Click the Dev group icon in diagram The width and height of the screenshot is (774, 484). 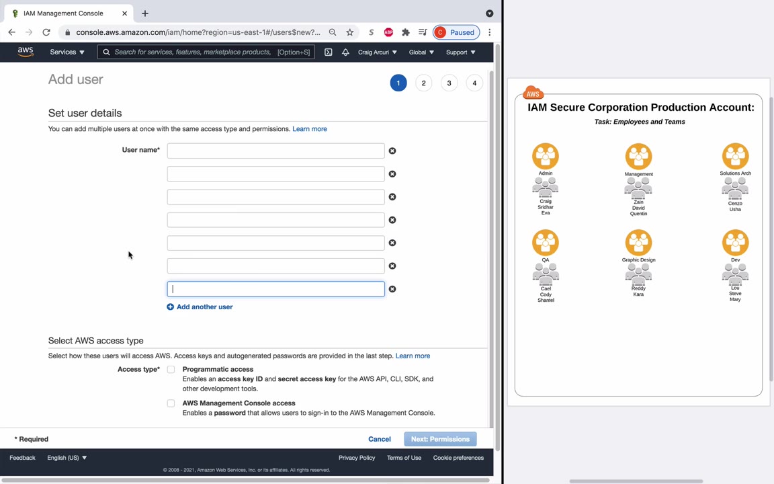coord(736,243)
